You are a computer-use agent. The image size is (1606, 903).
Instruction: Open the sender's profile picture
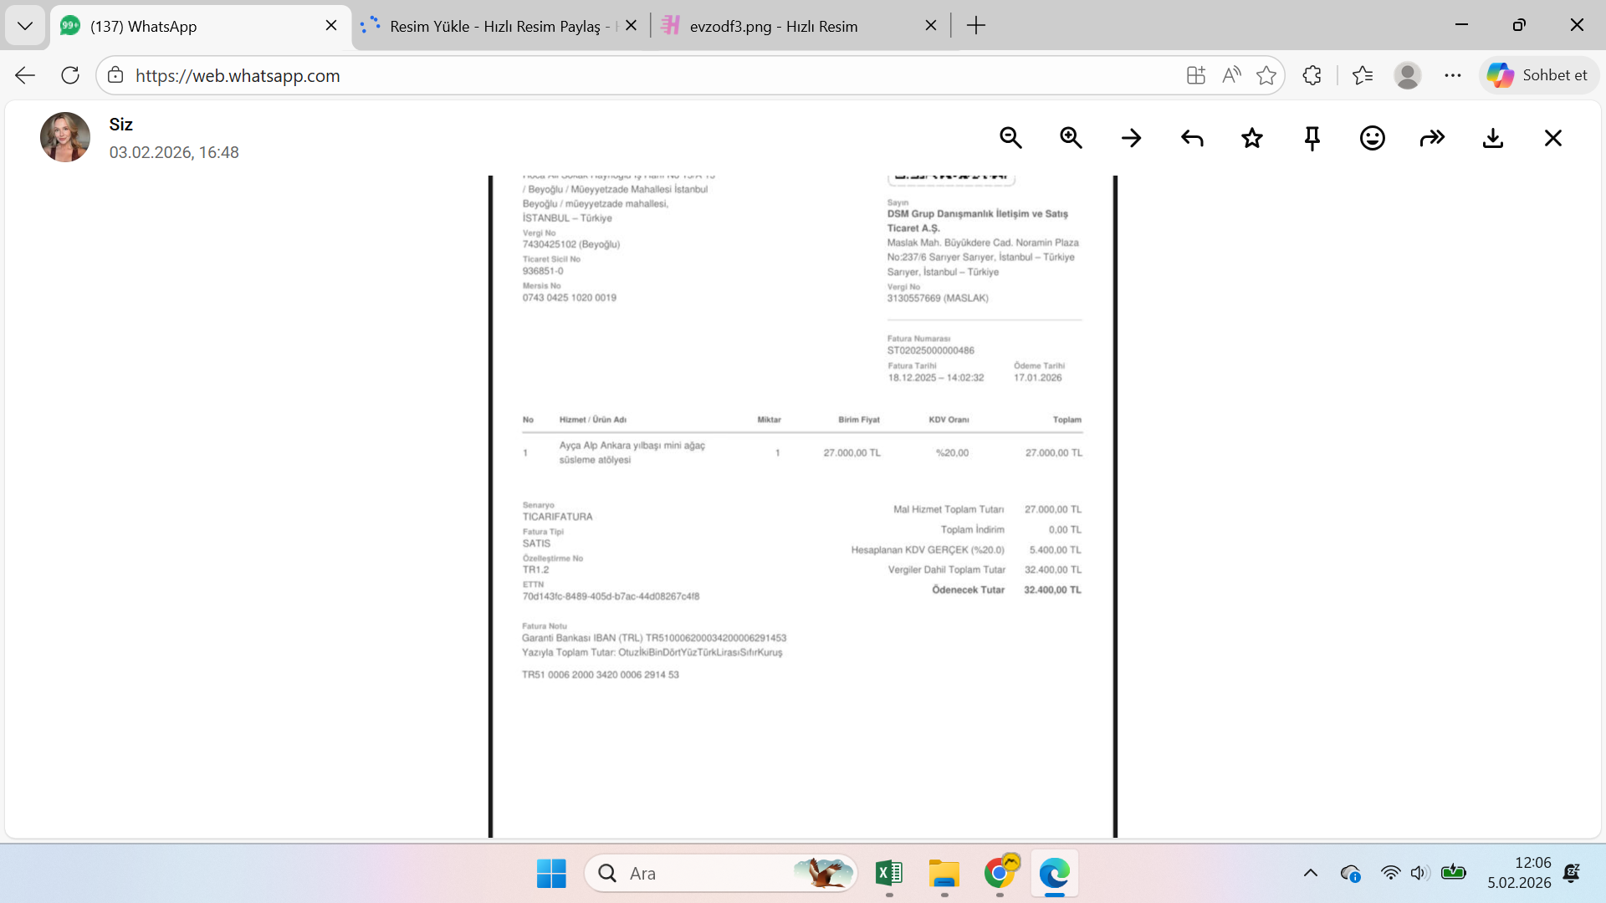click(65, 137)
